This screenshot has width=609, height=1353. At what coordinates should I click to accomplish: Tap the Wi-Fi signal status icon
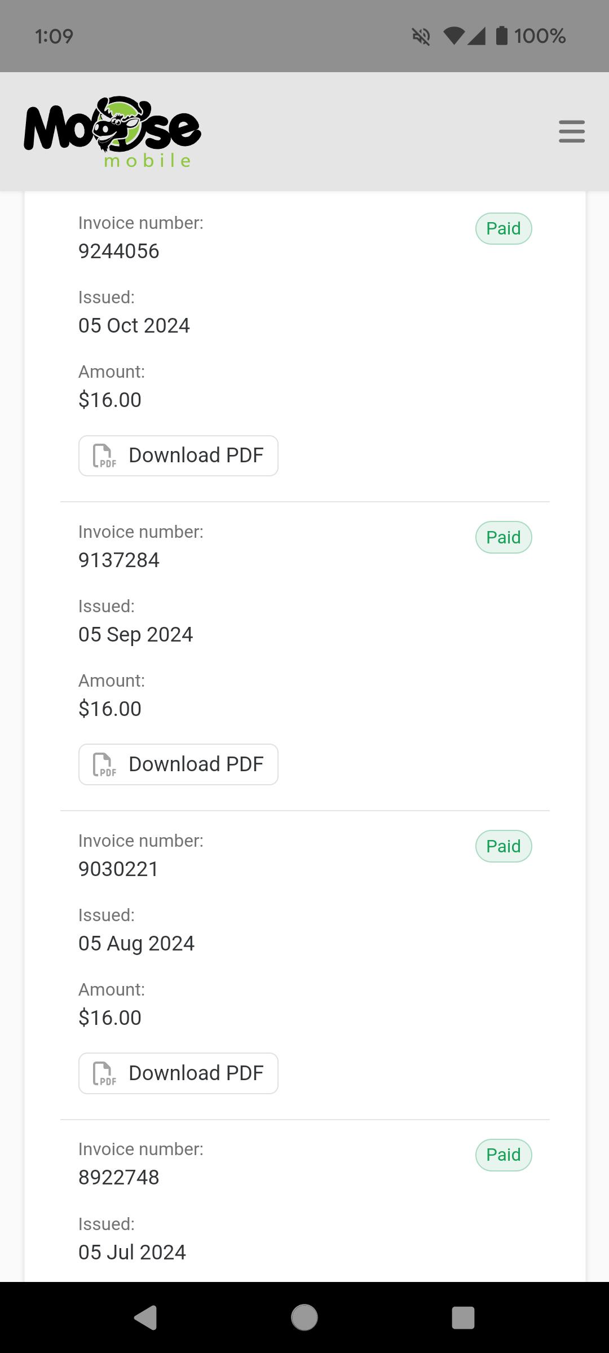click(454, 37)
